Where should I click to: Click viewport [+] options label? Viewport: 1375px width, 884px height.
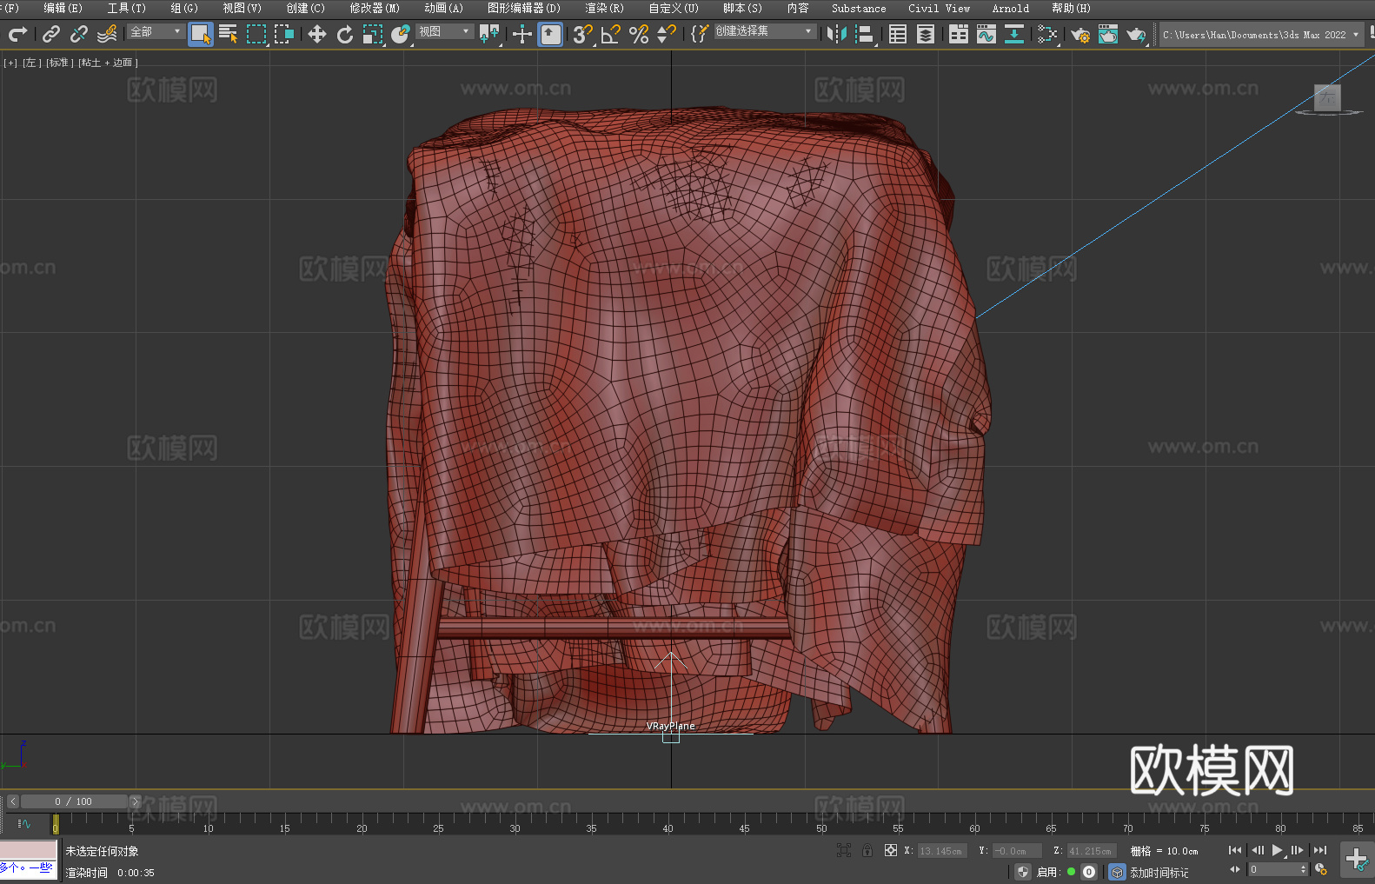pos(10,63)
